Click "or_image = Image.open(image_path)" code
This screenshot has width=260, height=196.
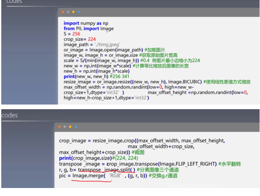103,50
